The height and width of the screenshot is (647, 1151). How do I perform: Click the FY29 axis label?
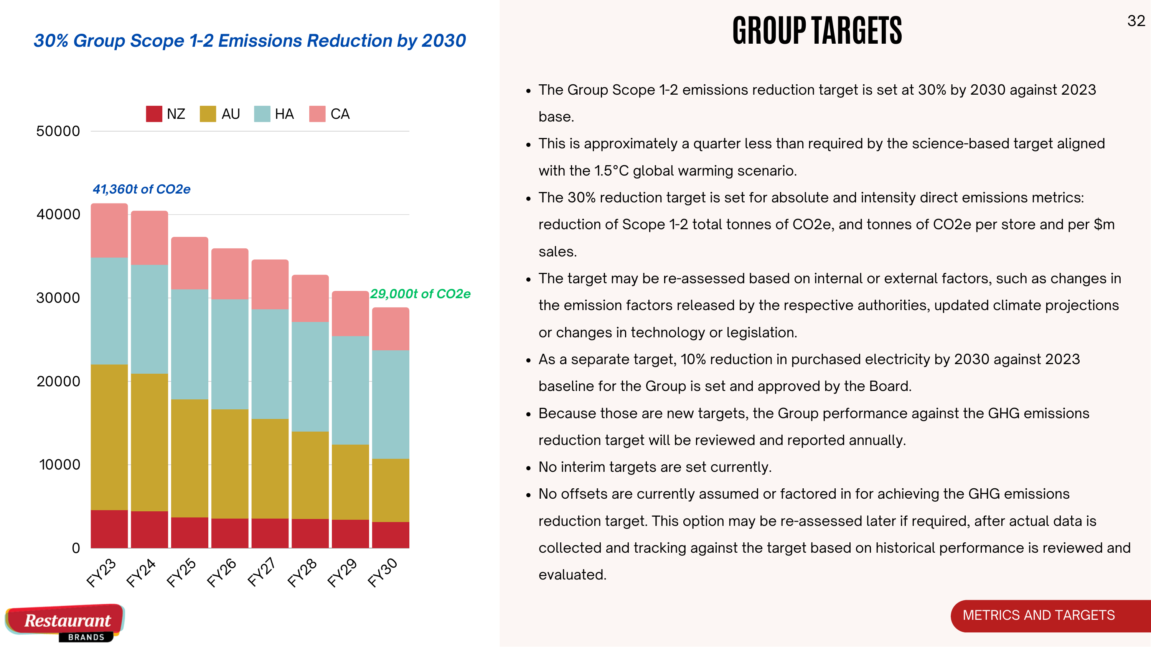tap(342, 573)
